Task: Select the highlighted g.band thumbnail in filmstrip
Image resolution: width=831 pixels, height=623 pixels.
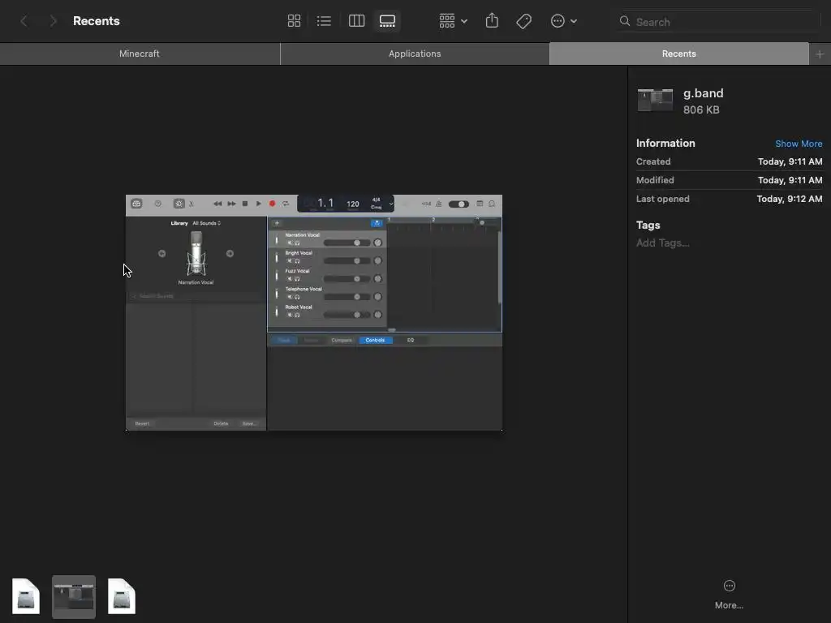Action: coord(74,596)
